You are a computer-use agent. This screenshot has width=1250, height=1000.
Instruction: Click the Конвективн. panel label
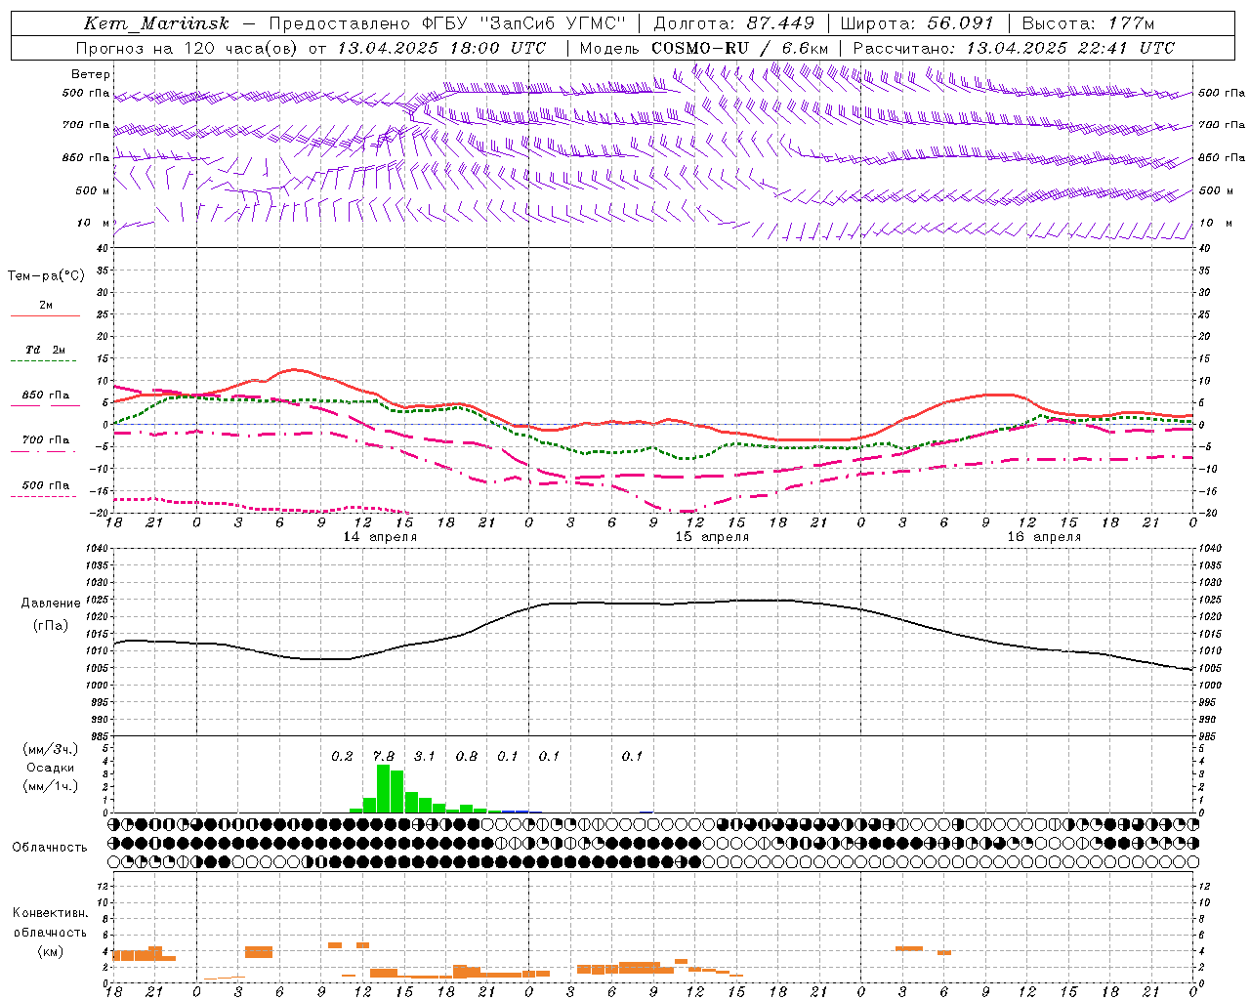pos(51,913)
